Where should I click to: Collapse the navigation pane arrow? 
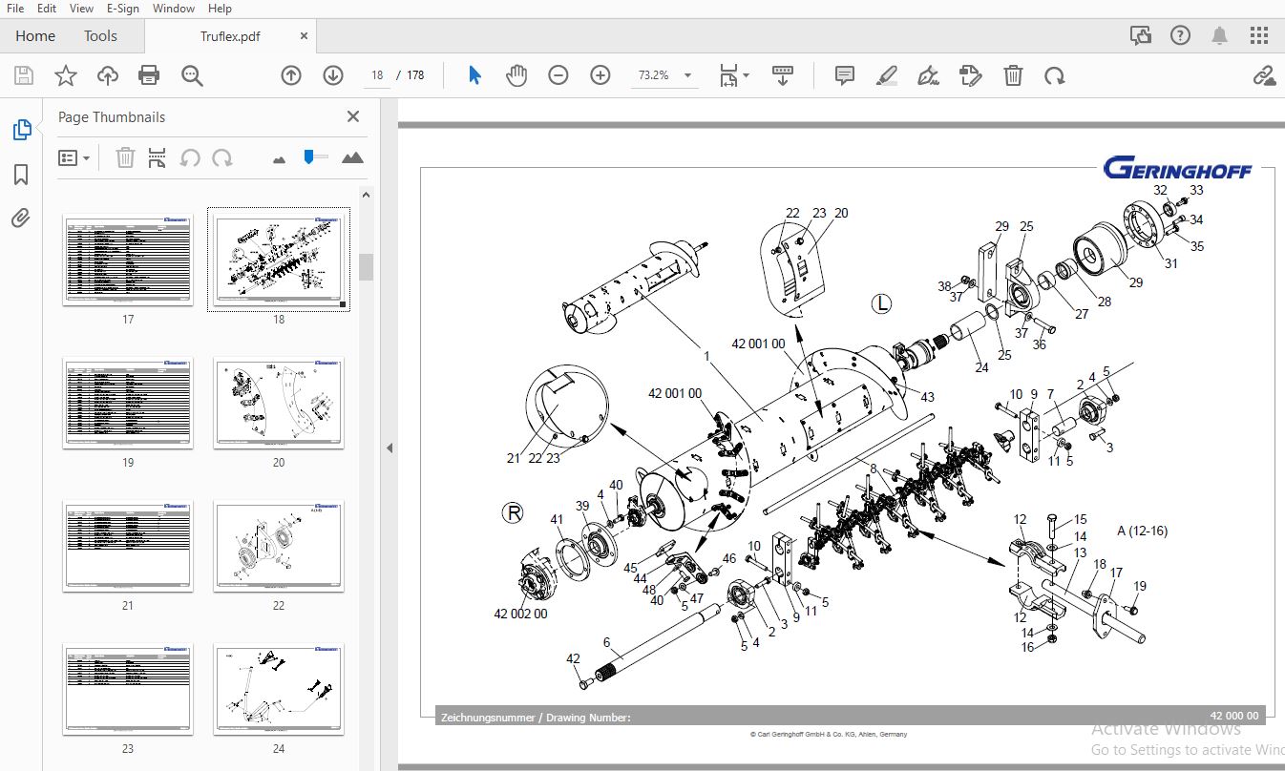(x=390, y=448)
